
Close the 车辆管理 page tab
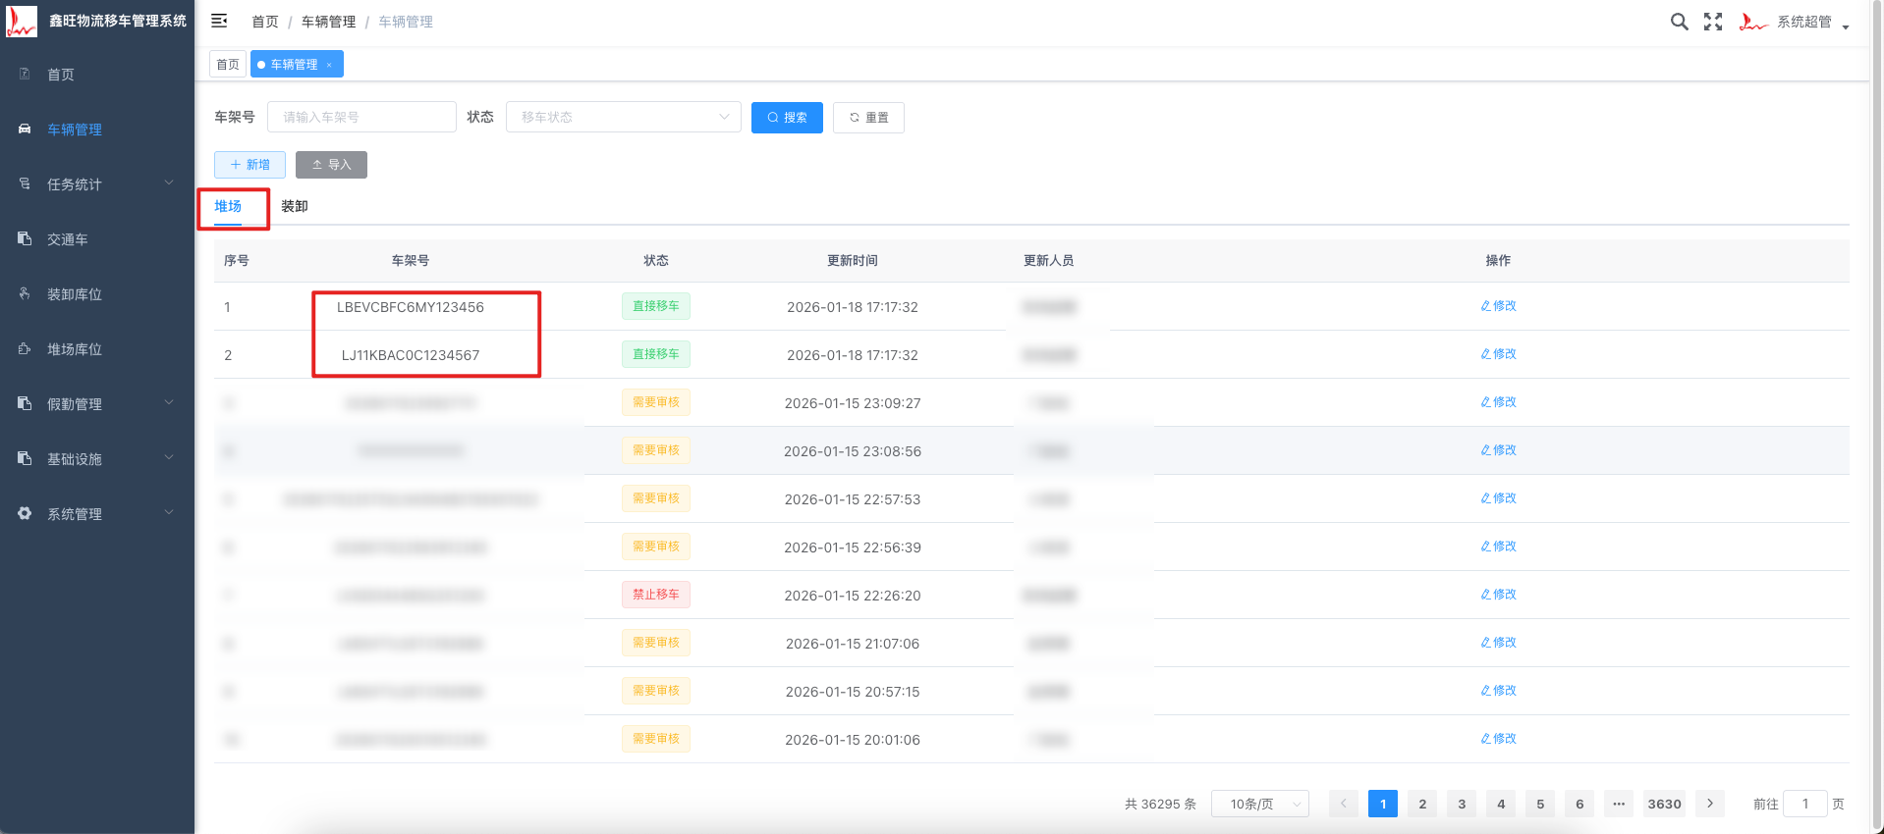(329, 65)
